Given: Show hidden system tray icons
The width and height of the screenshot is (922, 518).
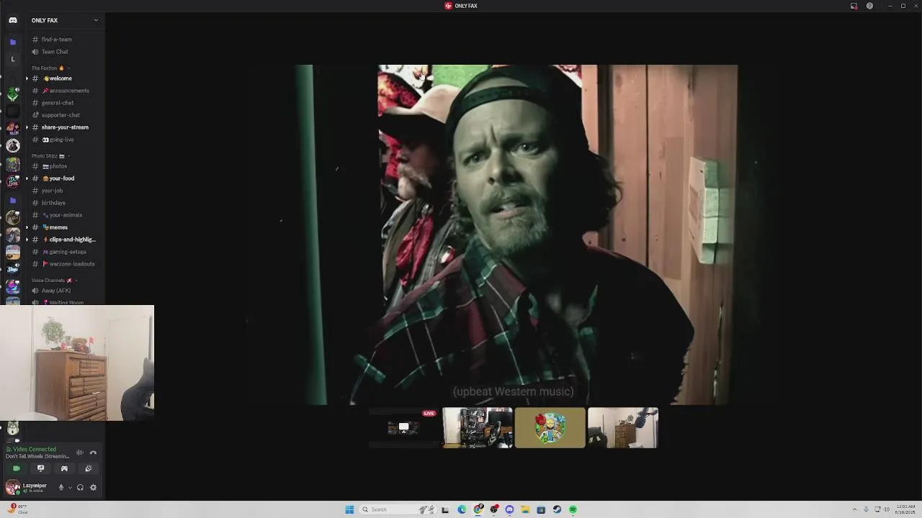Looking at the screenshot, I should (x=855, y=509).
